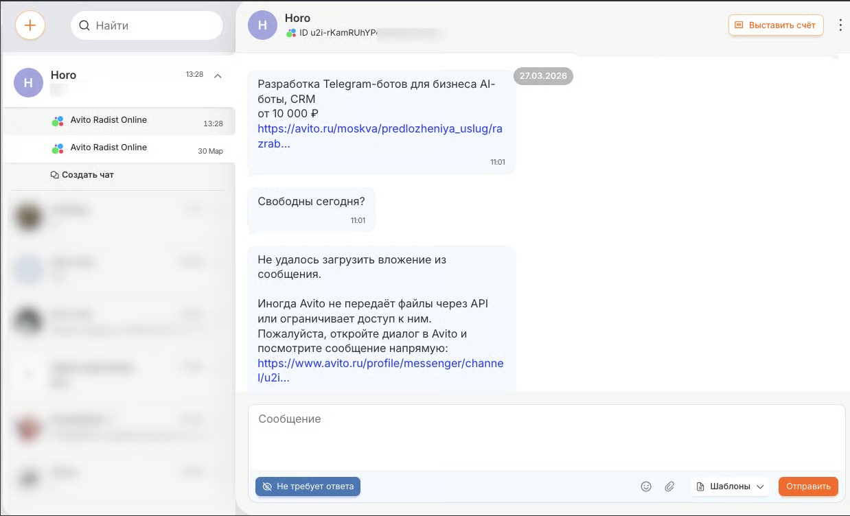Image resolution: width=850 pixels, height=516 pixels.
Task: Open the three-dot more options menu
Action: [x=841, y=25]
